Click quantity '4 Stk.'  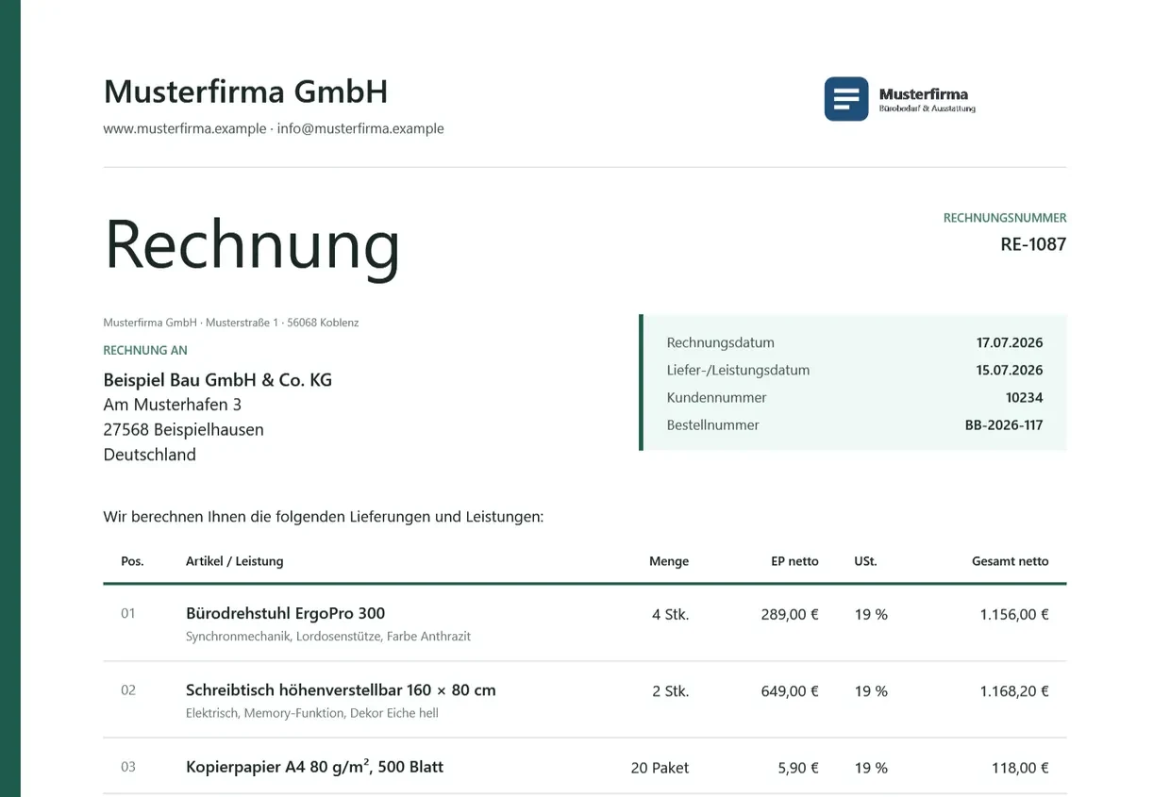point(670,614)
